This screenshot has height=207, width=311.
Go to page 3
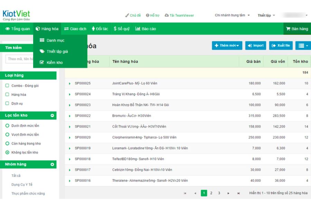[219, 193]
